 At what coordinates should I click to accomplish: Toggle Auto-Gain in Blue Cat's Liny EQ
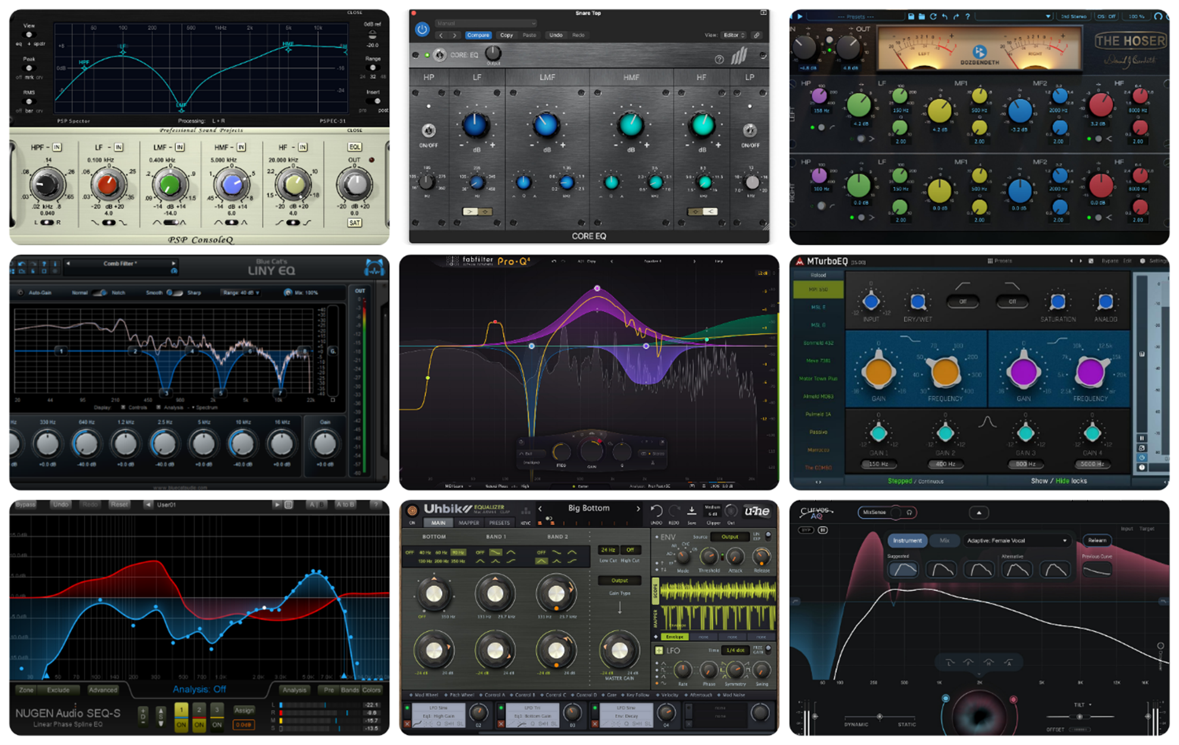pos(21,293)
